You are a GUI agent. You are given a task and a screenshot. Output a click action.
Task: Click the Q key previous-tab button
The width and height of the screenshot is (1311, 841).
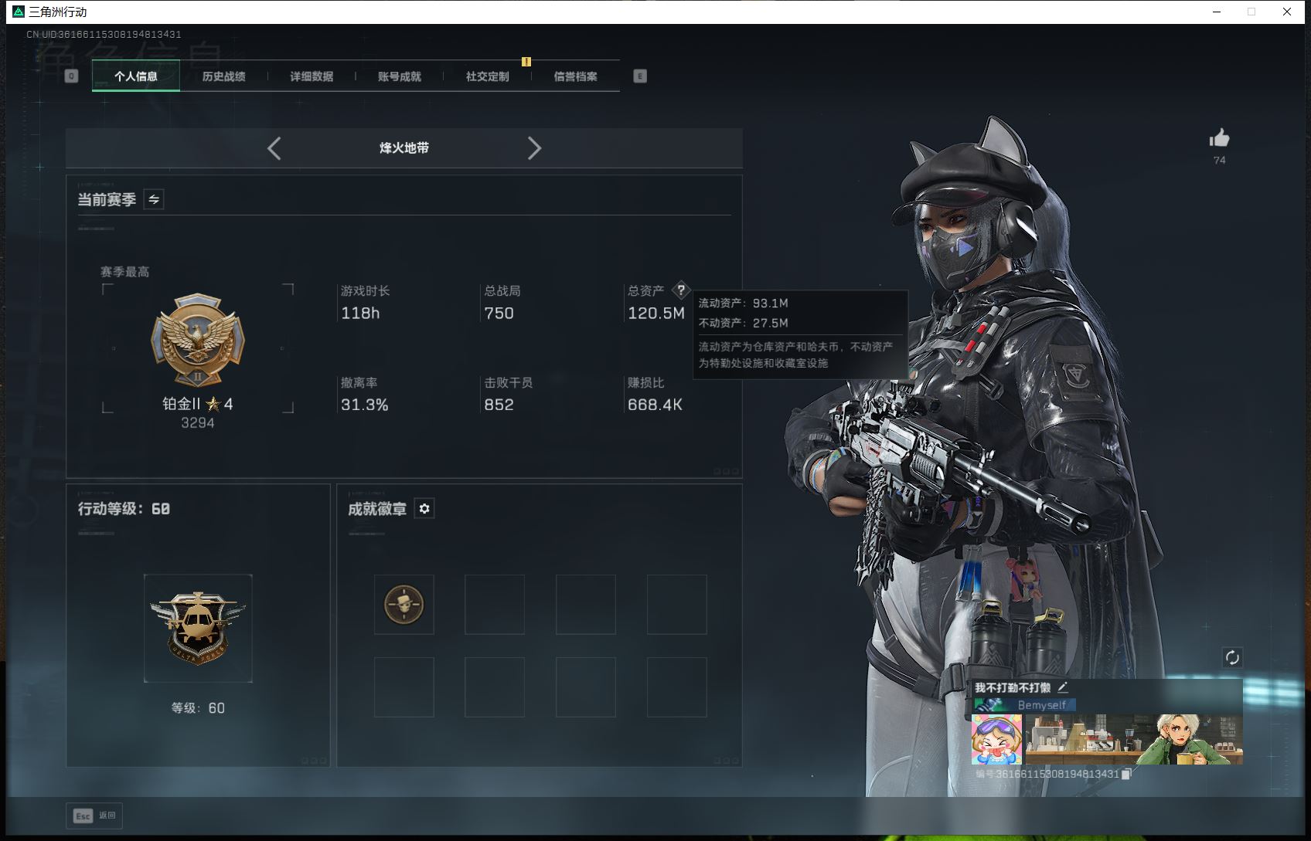72,76
